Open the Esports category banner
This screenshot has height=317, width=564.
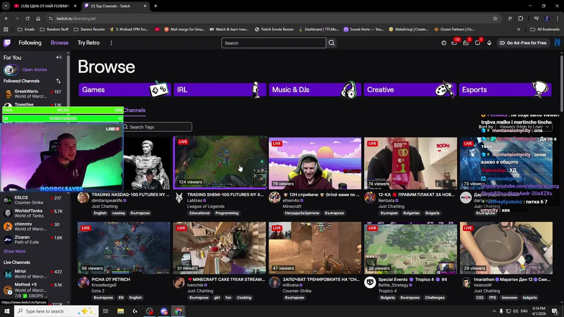[505, 89]
